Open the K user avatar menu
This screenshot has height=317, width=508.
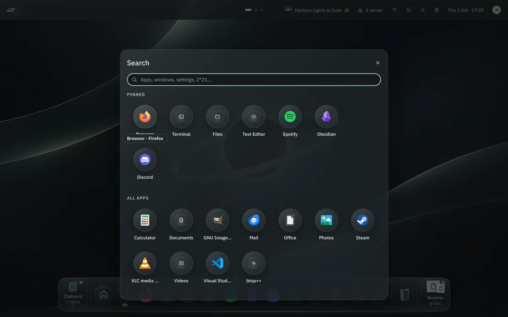[x=497, y=10]
